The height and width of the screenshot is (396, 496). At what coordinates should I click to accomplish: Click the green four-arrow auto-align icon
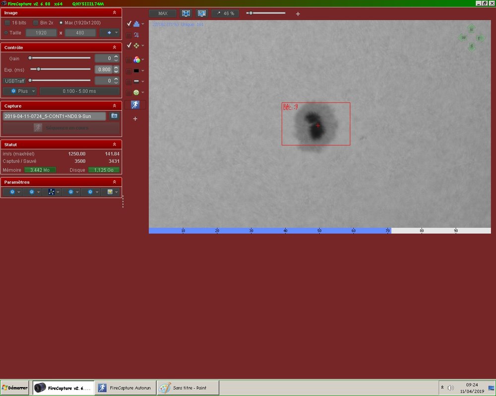click(136, 46)
